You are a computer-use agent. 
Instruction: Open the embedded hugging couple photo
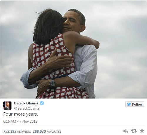(73, 49)
